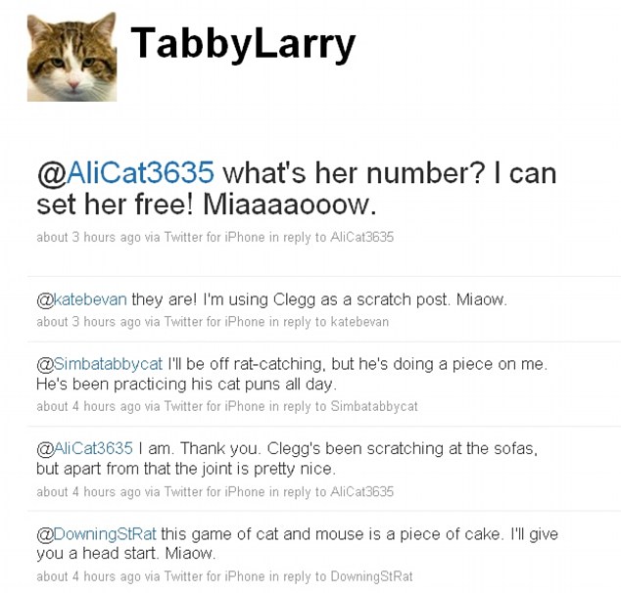The height and width of the screenshot is (593, 621).
Task: Open 'in reply to katebevan' link
Action: pos(328,322)
